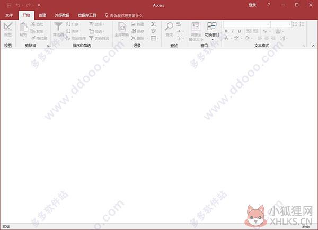Open the font size combo box

coord(281,24)
